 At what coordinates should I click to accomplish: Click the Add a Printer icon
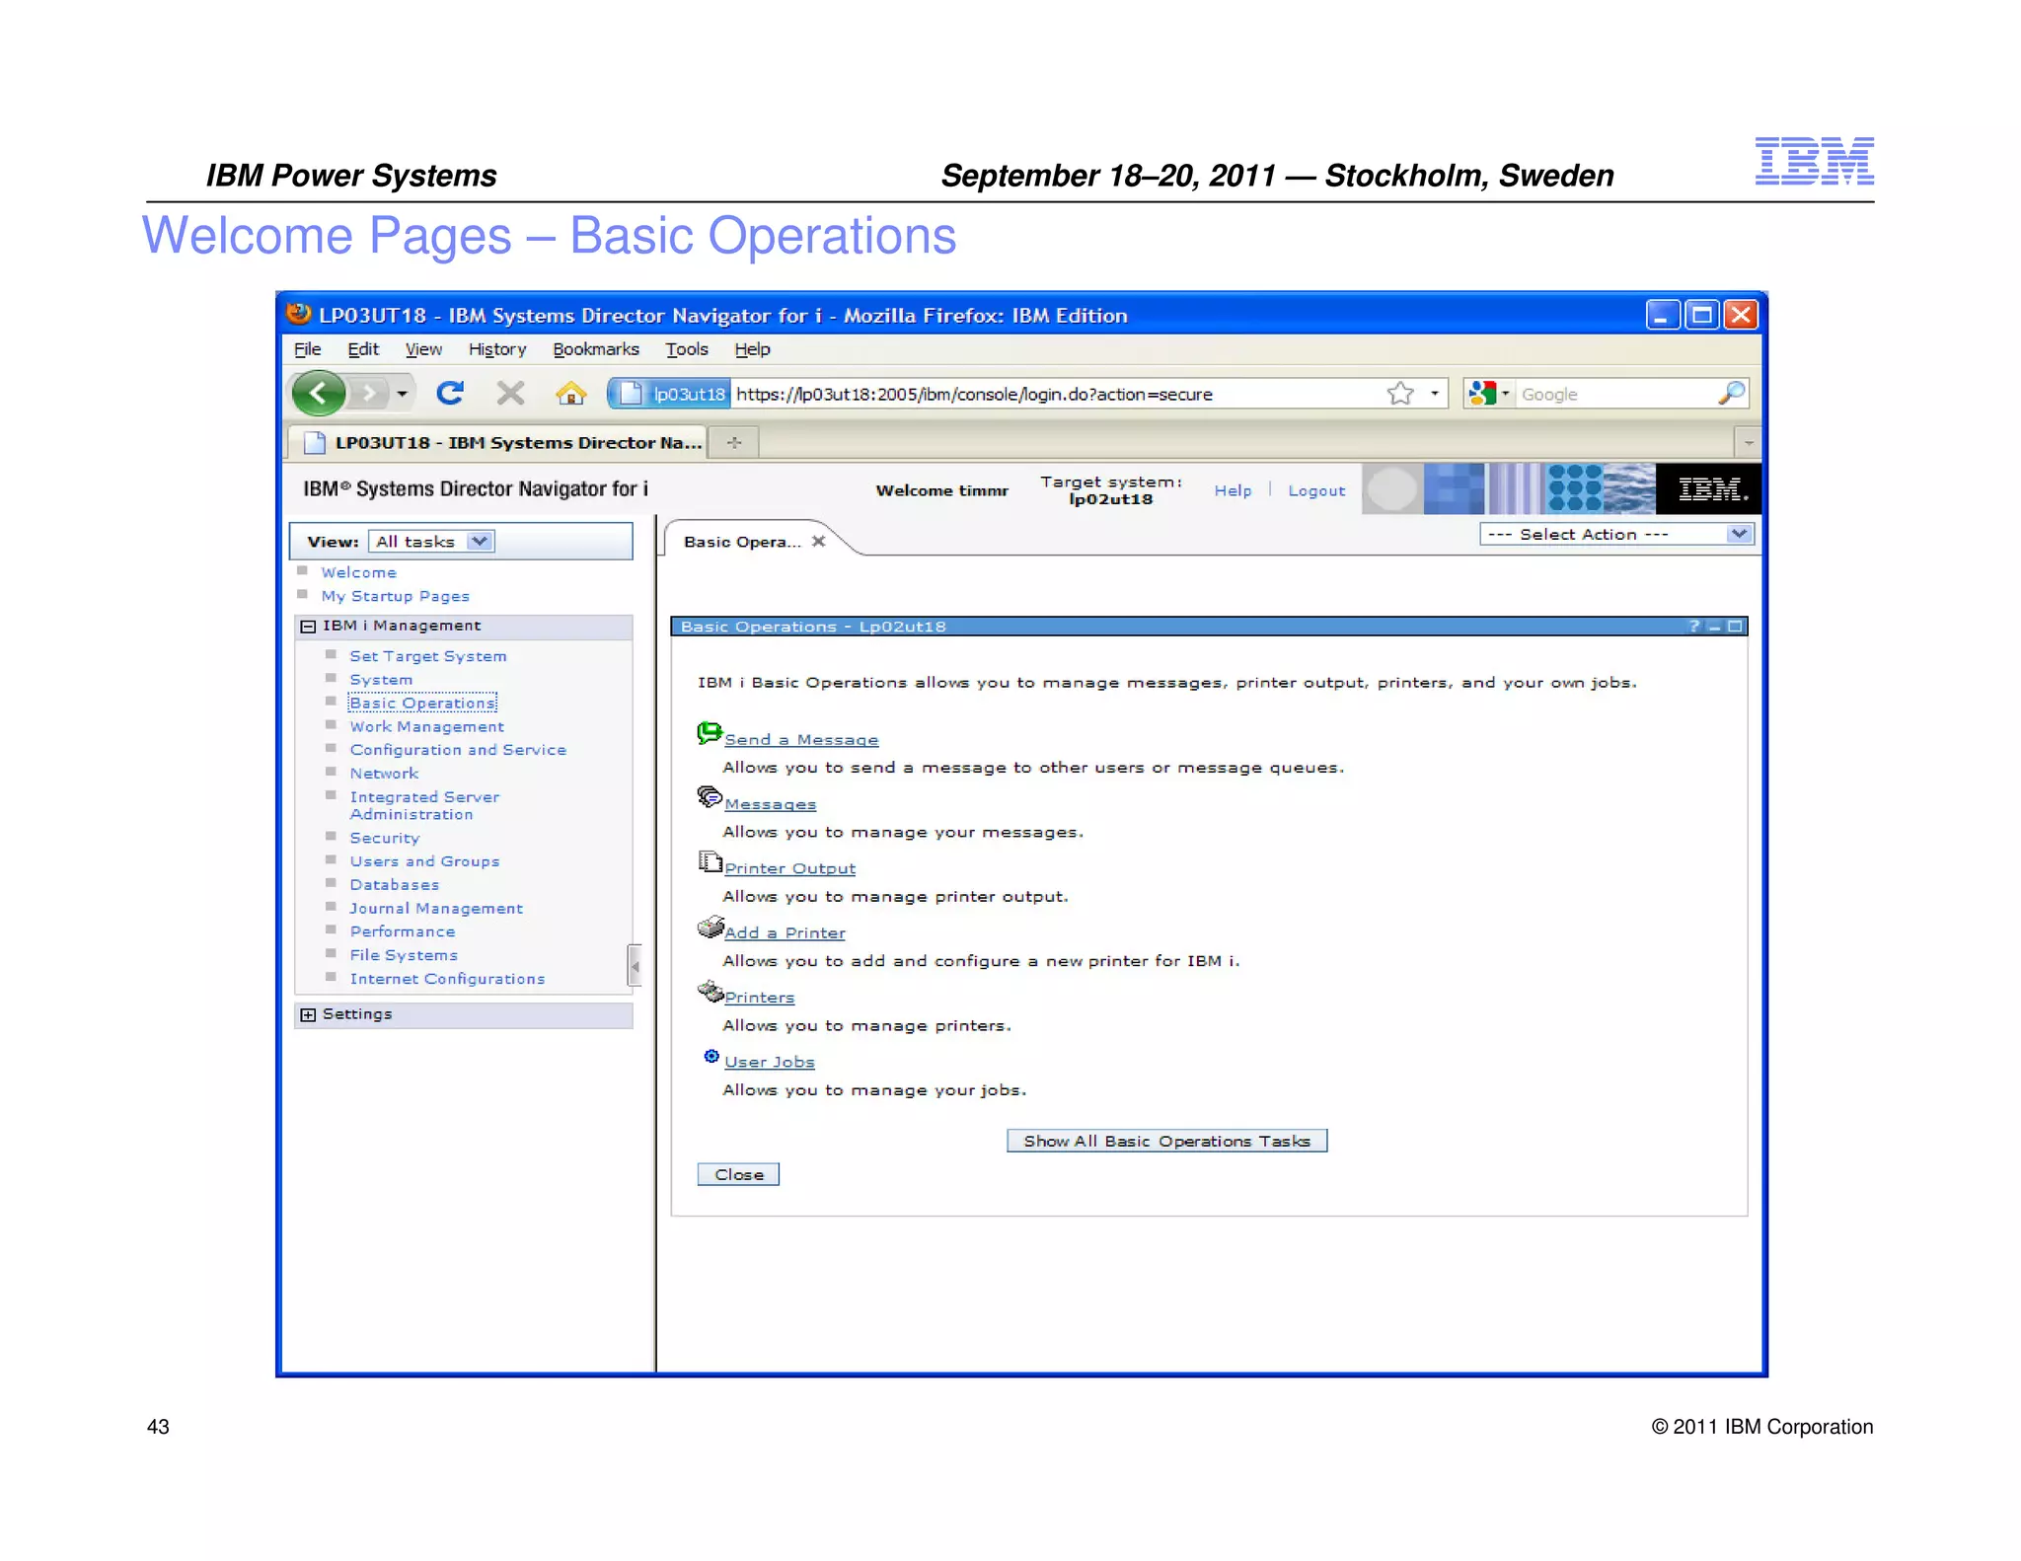[711, 928]
